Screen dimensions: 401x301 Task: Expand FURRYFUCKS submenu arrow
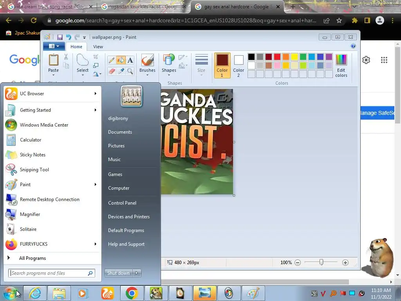(96, 244)
